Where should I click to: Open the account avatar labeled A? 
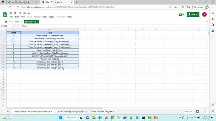click(204, 14)
